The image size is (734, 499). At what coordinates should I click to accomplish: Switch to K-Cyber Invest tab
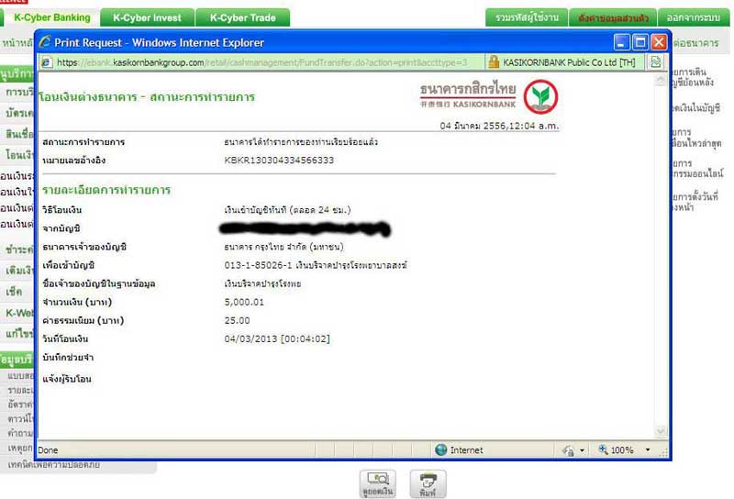click(147, 17)
